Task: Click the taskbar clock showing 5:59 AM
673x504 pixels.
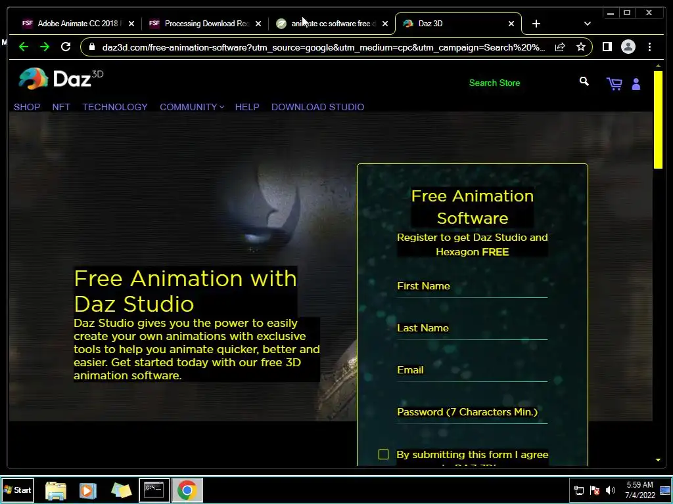Action: (x=639, y=490)
